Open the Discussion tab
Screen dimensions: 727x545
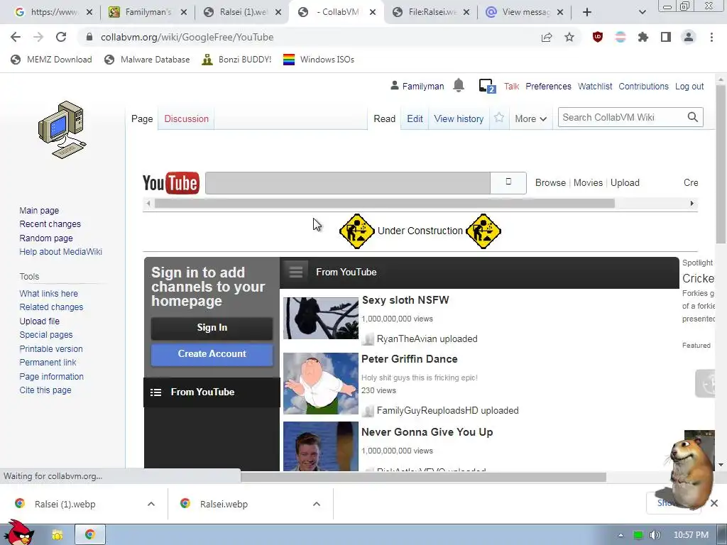pos(187,119)
